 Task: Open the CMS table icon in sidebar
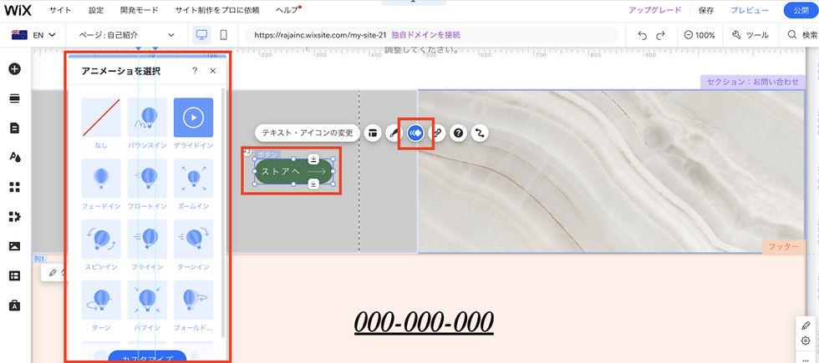[15, 276]
